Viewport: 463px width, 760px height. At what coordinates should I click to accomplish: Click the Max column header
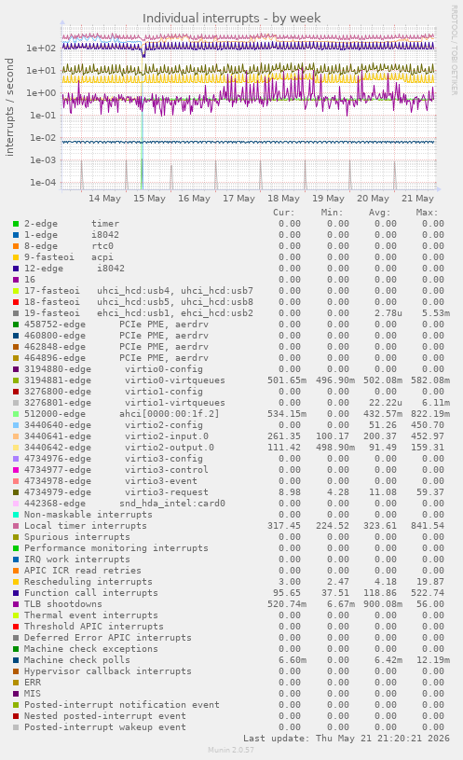point(427,213)
